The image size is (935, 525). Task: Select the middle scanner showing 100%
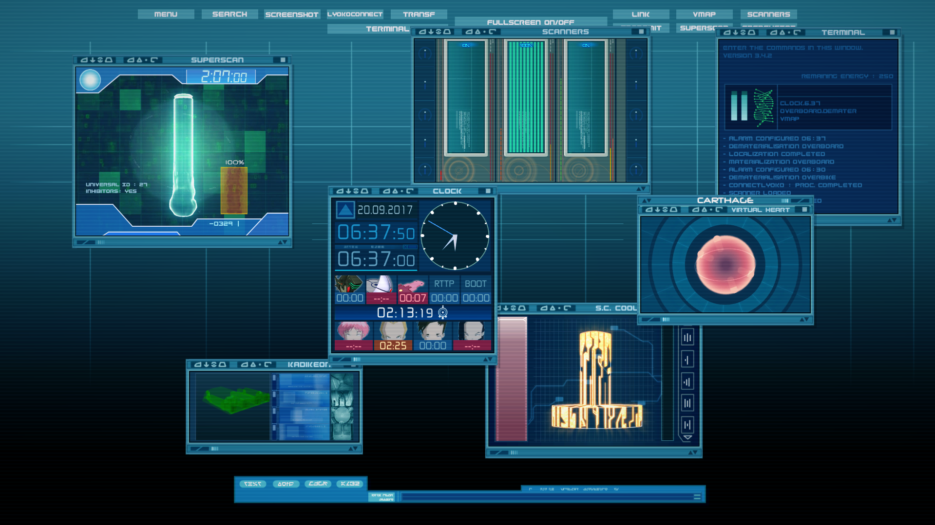click(526, 97)
